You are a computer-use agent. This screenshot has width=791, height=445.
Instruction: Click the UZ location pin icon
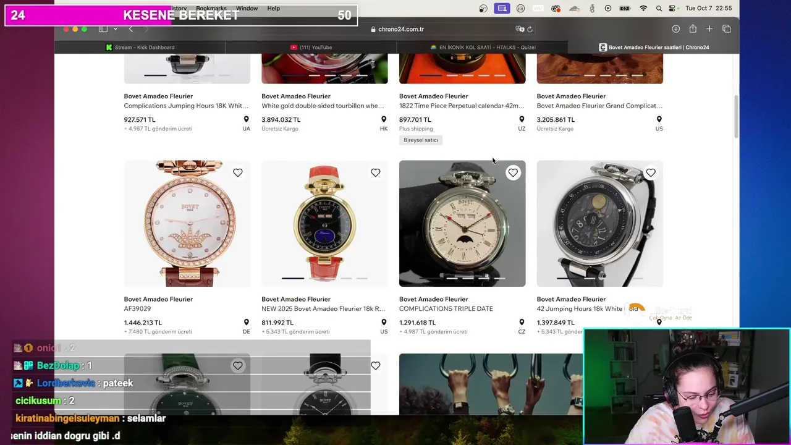522,120
